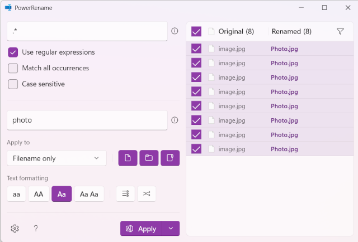
Task: Uncheck Use regular expressions
Action: [13, 52]
